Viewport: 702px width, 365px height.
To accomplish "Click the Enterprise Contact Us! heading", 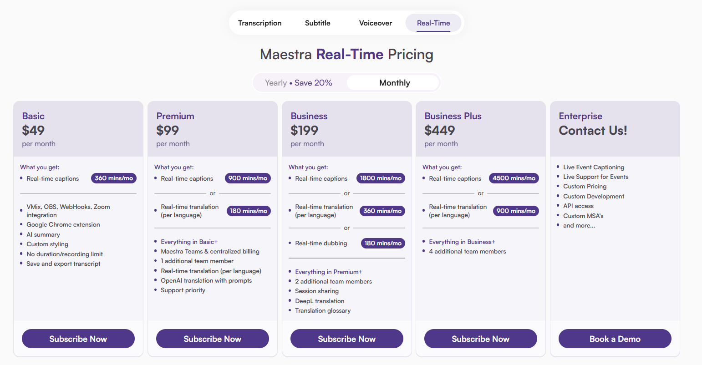I will 593,131.
